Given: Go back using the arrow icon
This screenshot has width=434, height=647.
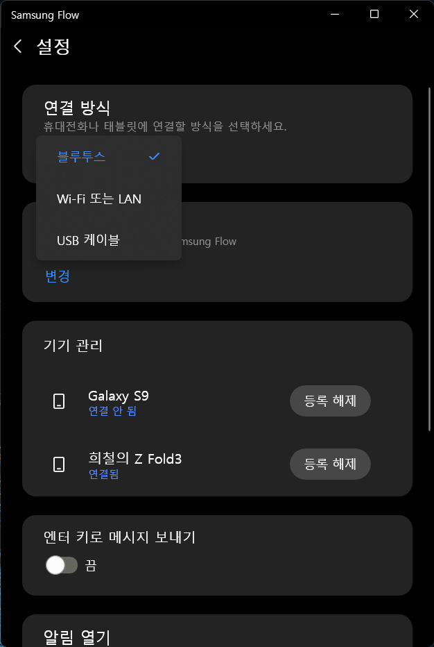Looking at the screenshot, I should (18, 47).
